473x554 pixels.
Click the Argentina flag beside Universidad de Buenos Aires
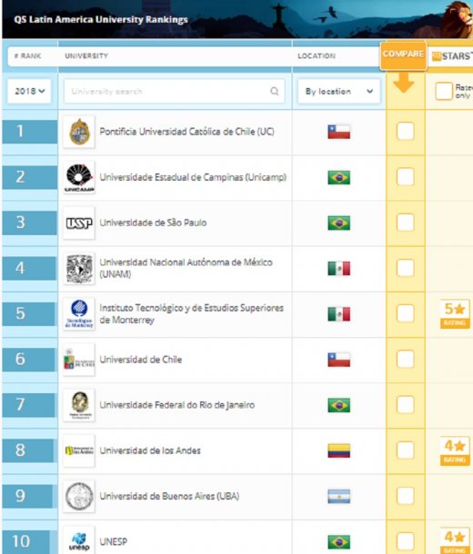[x=339, y=496]
